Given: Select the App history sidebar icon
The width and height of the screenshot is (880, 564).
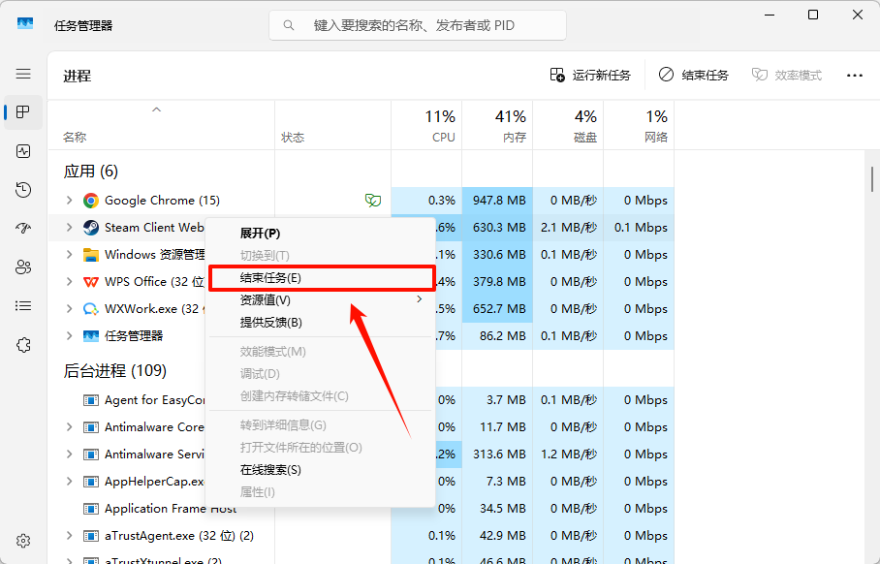Looking at the screenshot, I should 21,189.
